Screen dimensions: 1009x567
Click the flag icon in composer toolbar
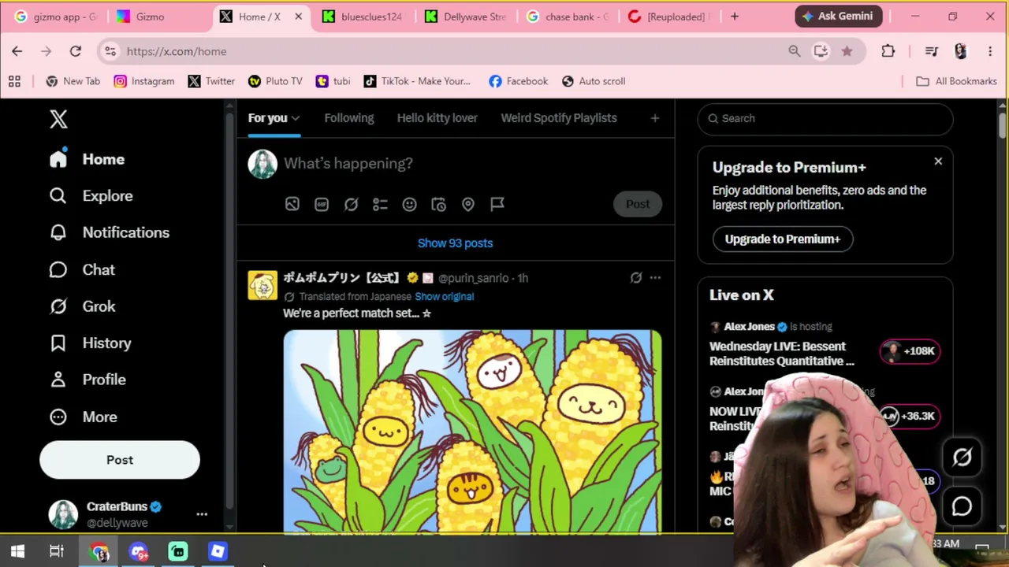pyautogui.click(x=497, y=204)
